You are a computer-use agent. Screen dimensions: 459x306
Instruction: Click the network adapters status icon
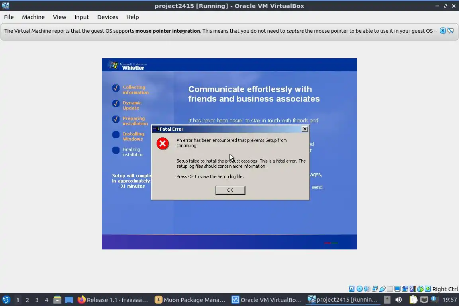(375, 289)
